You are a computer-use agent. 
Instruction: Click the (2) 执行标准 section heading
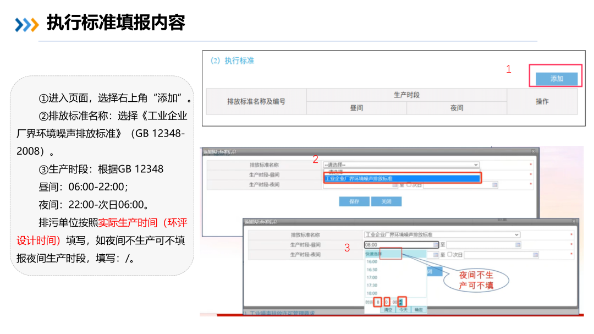coord(232,61)
